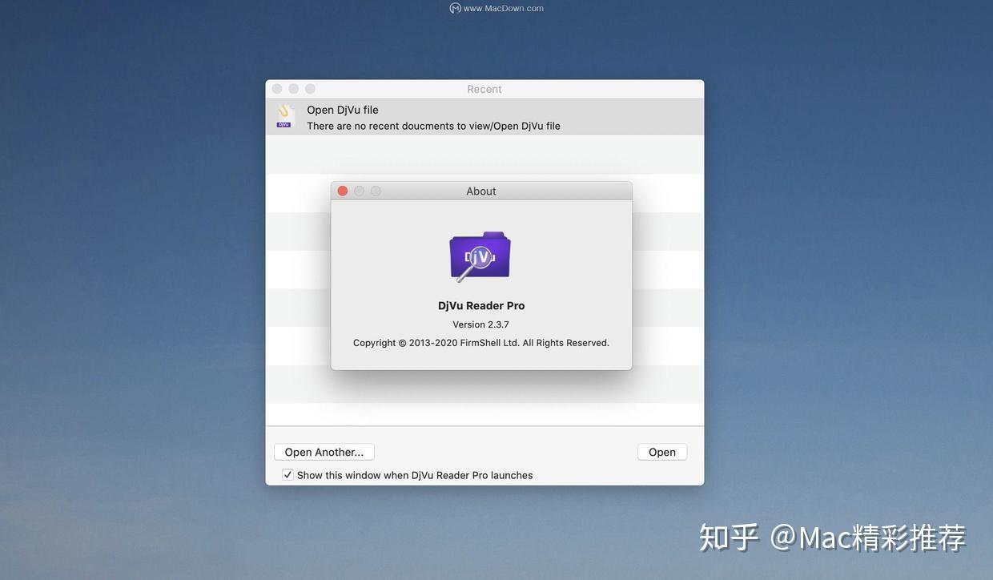
Task: Click the DjVu document icon beside Open DjVu file
Action: point(285,116)
